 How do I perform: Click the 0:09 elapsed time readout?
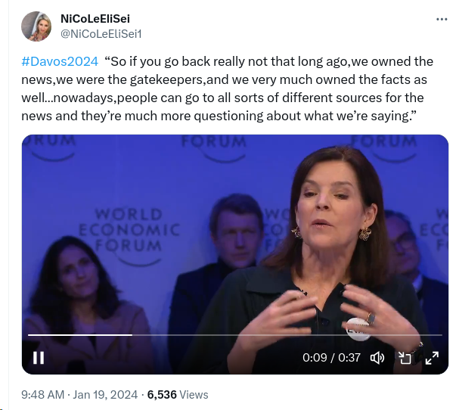(314, 358)
